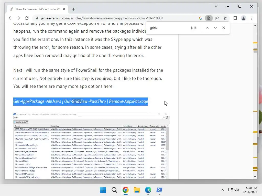
Task: Bookmark this page with the star
Action: [x=225, y=18]
